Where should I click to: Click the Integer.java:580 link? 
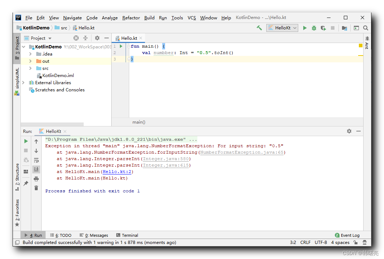coord(166,159)
